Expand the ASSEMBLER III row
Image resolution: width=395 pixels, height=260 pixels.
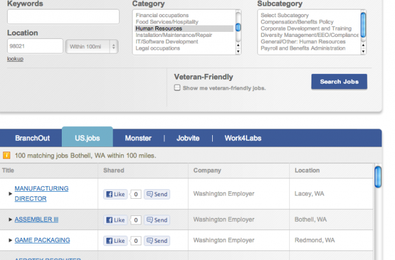(10, 219)
